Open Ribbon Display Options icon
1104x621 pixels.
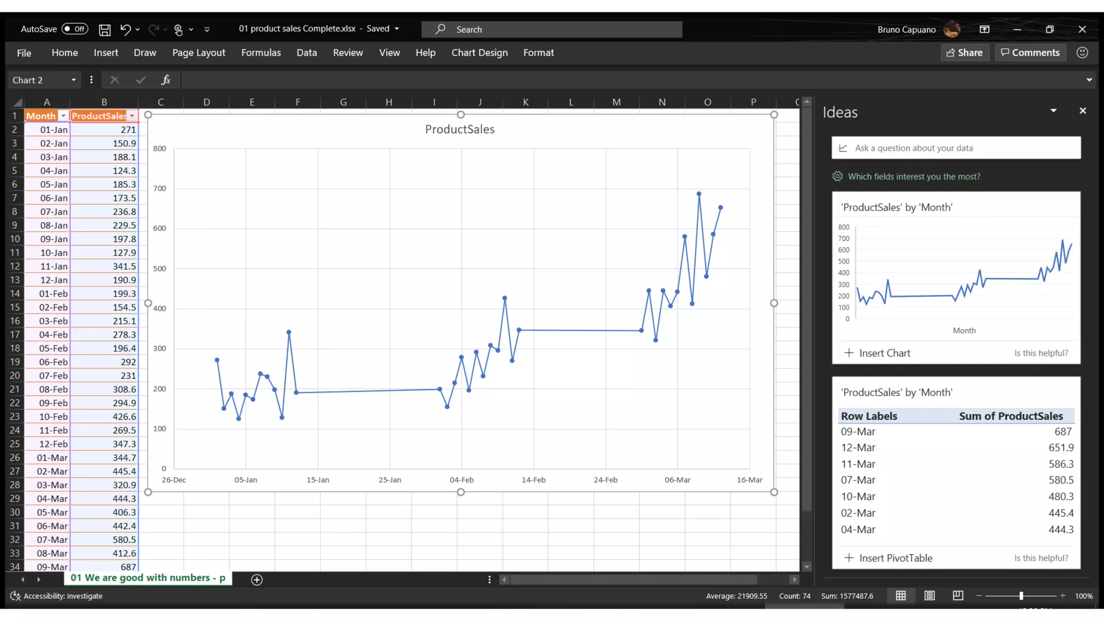click(x=984, y=30)
